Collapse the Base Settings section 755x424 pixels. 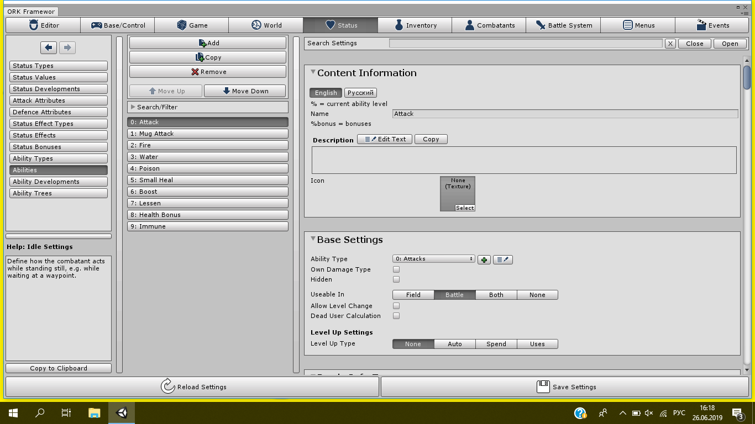(313, 239)
